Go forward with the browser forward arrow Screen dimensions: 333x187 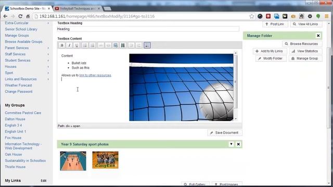coord(12,16)
